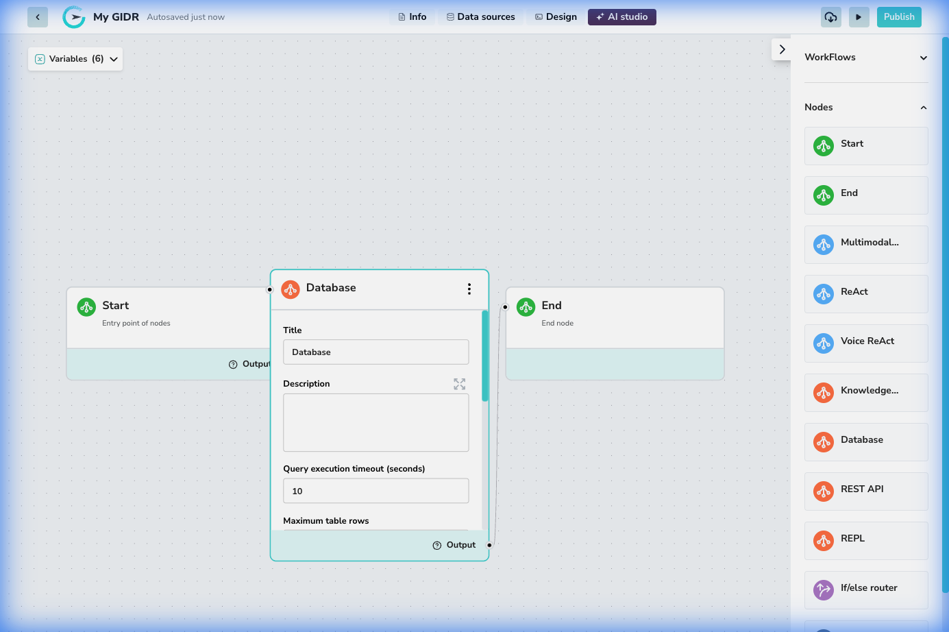Select the Start node icon in sidebar
The image size is (949, 632).
[824, 146]
